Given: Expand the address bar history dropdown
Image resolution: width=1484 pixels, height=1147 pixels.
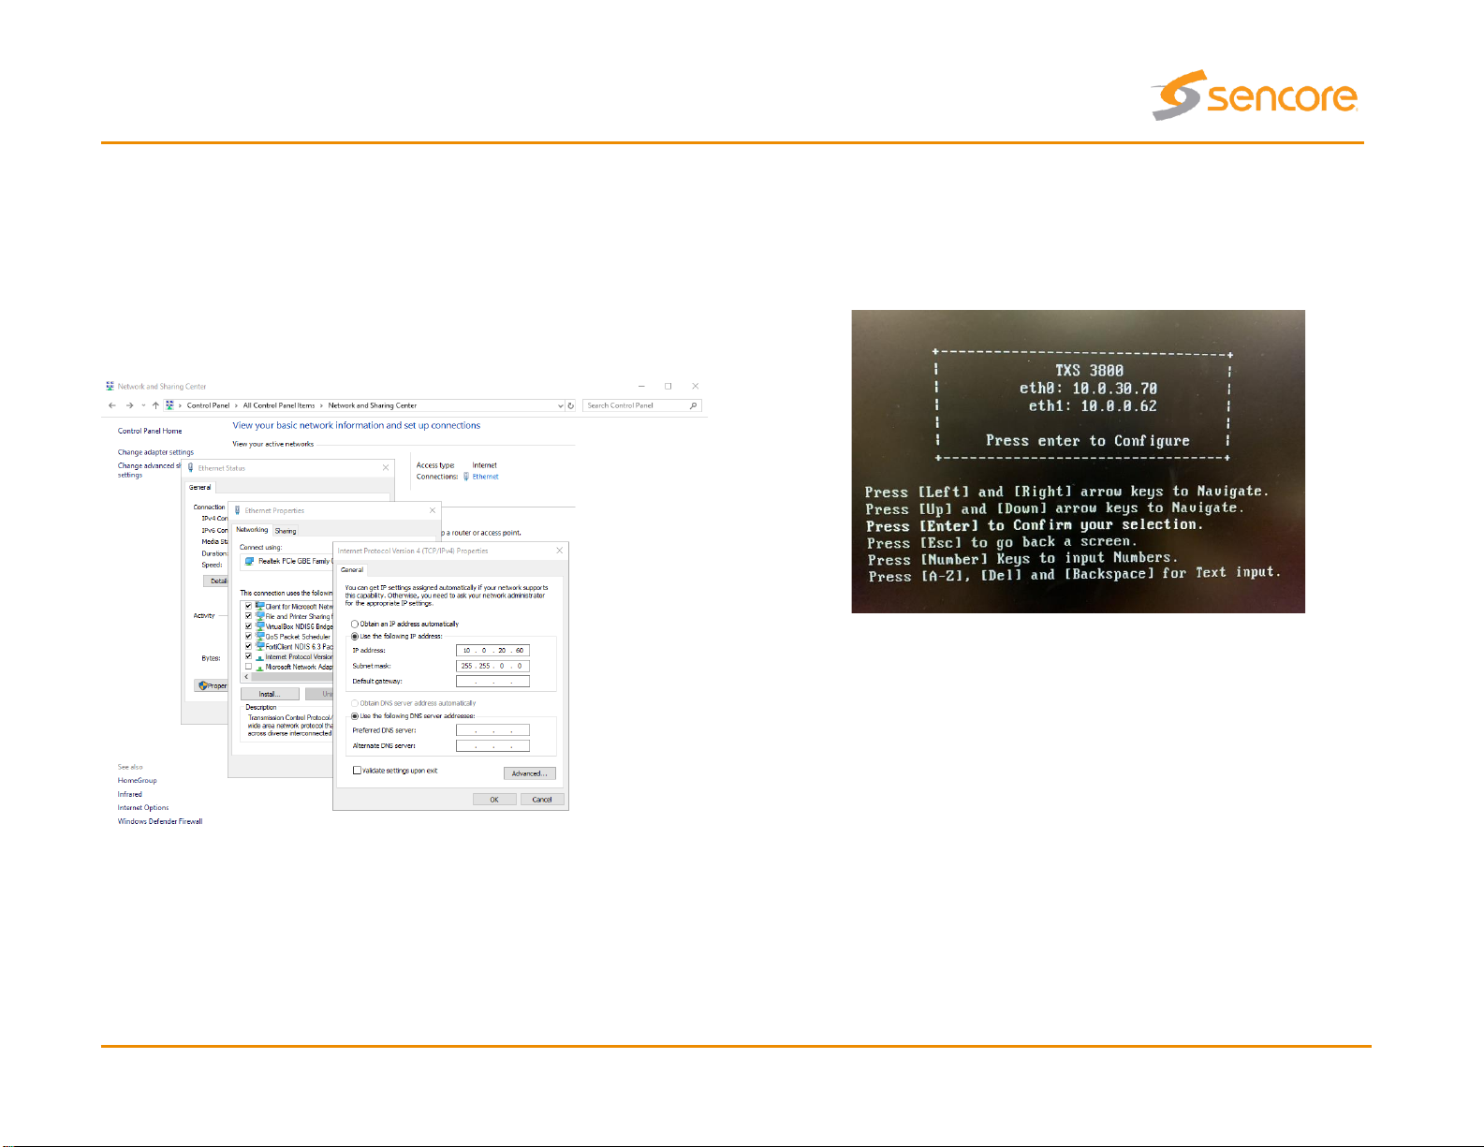Looking at the screenshot, I should tap(561, 405).
